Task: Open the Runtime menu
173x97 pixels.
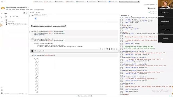Action: tap(22, 10)
